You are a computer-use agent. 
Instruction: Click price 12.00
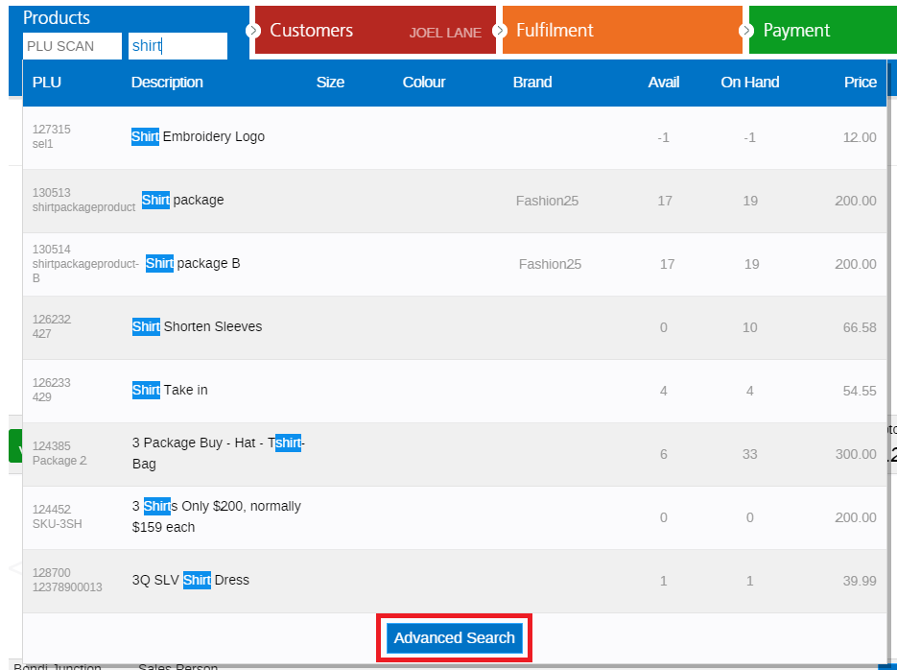click(x=860, y=137)
